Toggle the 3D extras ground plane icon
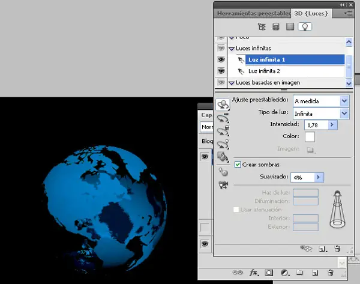 tap(306, 249)
